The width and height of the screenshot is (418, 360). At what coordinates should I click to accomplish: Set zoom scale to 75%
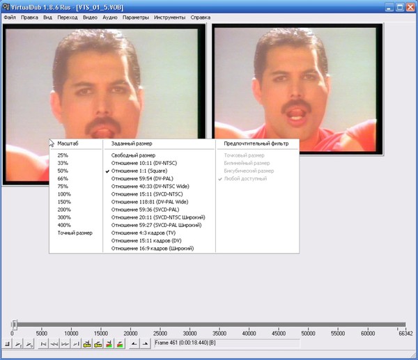(63, 186)
